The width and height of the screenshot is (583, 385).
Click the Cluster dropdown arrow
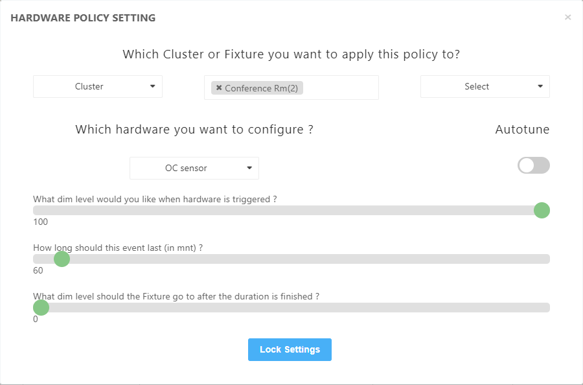click(x=154, y=86)
